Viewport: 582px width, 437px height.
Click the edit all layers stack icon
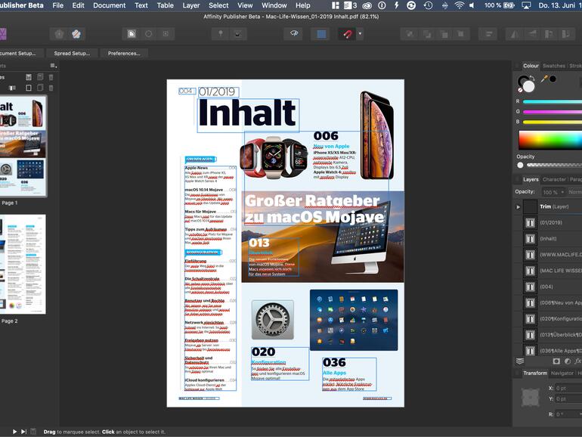(520, 361)
